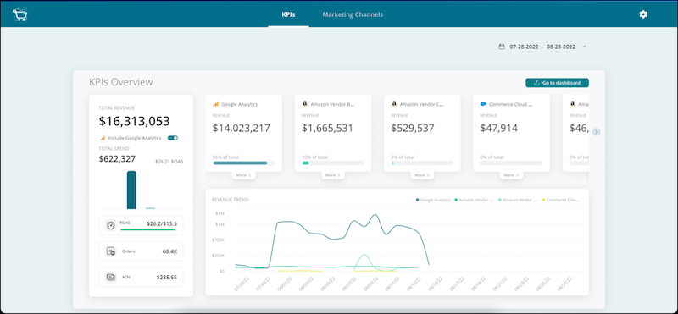Click the 07/28/22 x-axis date label
Image resolution: width=678 pixels, height=314 pixels.
click(x=242, y=284)
